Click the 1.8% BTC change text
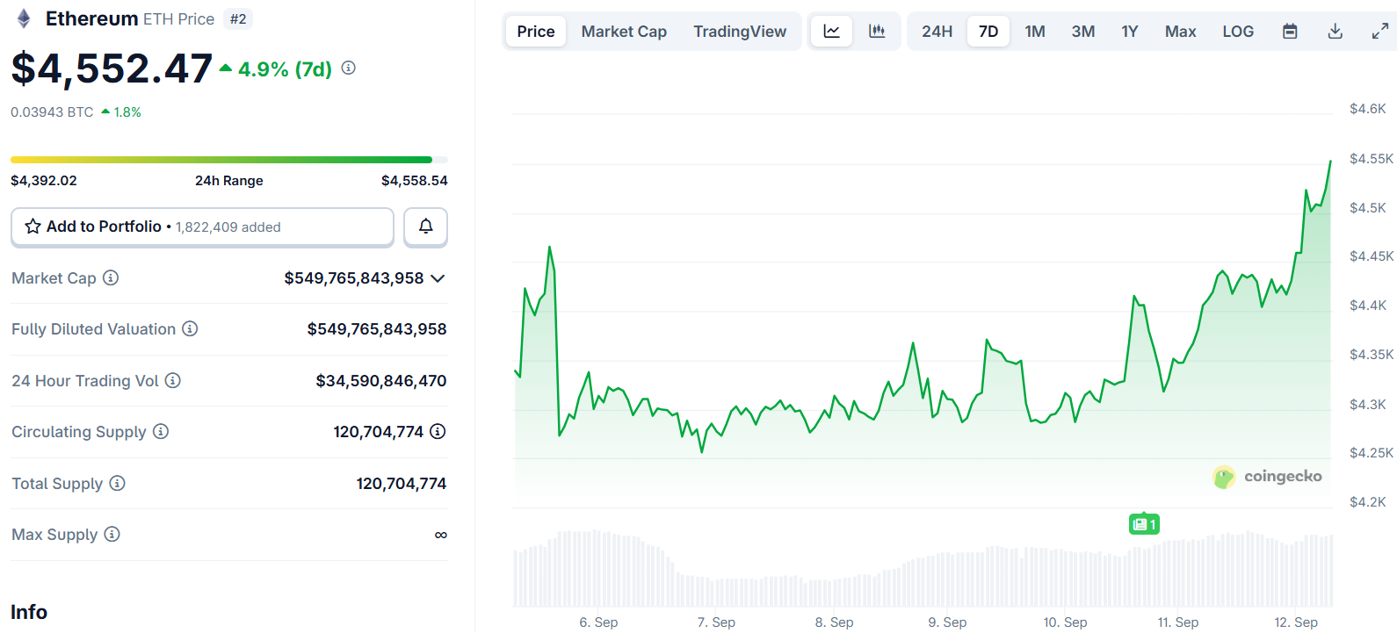The image size is (1397, 633). 127,112
